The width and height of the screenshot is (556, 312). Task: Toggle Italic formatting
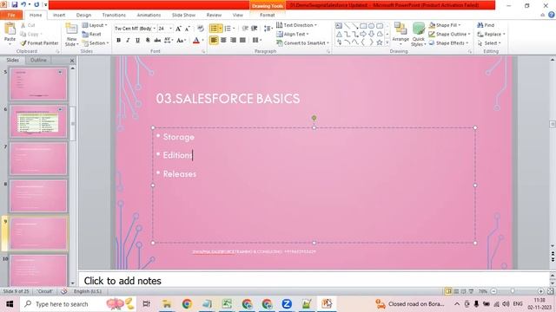point(128,41)
